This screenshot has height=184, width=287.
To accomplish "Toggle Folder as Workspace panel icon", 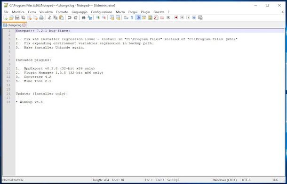I will (162, 17).
